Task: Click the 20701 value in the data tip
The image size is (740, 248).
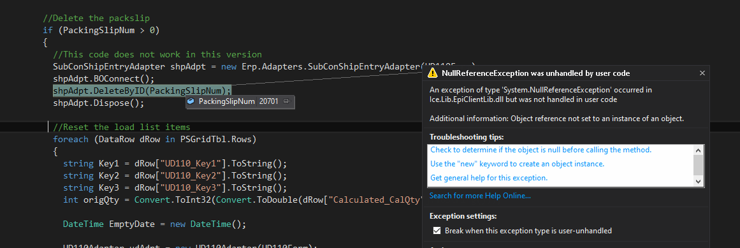Action: (x=268, y=101)
